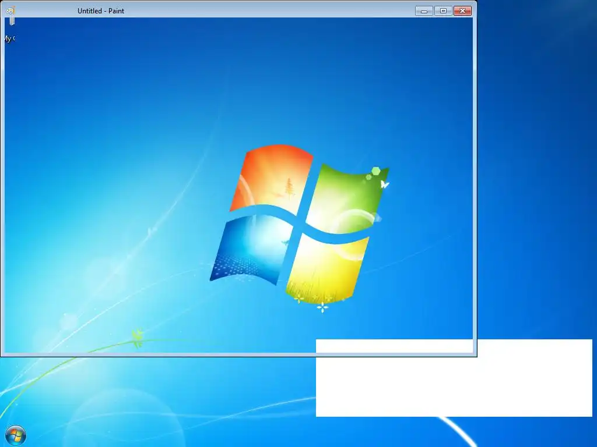The width and height of the screenshot is (597, 447).
Task: Maximize the Paint window
Action: (443, 11)
